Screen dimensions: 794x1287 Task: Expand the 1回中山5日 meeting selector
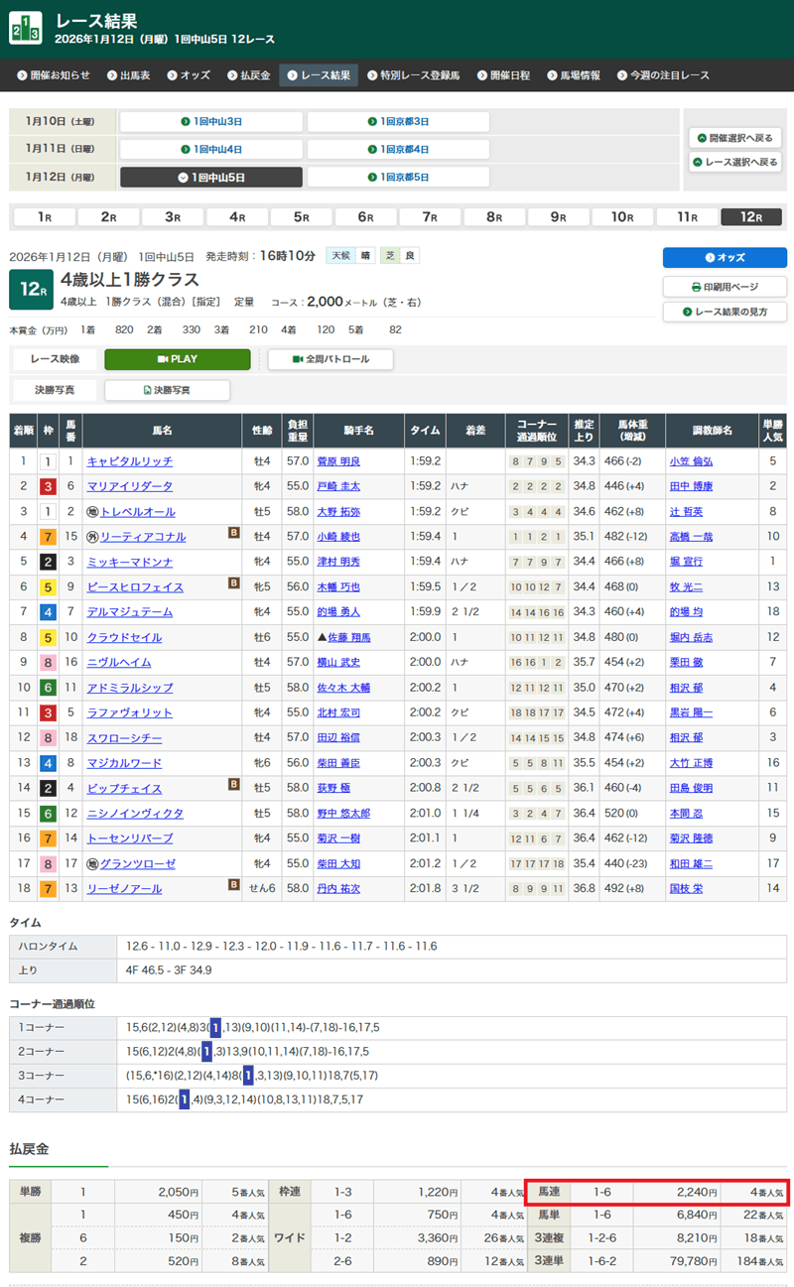click(x=211, y=178)
